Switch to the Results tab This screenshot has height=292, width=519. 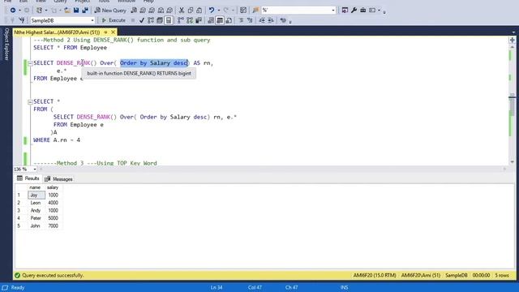(28, 178)
